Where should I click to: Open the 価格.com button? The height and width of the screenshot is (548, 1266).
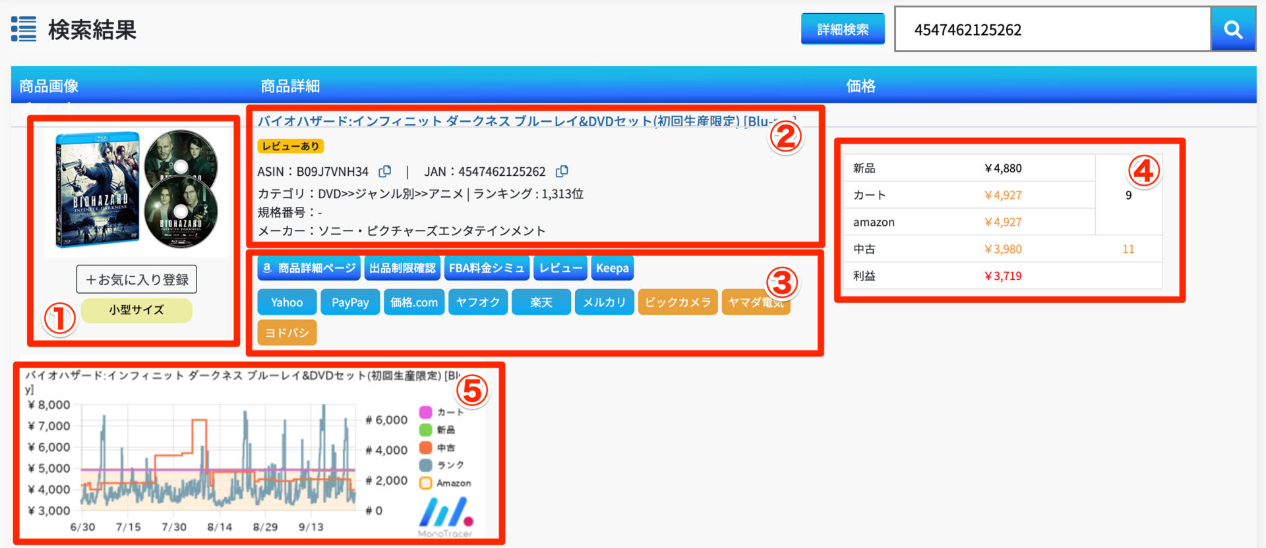[x=414, y=302]
